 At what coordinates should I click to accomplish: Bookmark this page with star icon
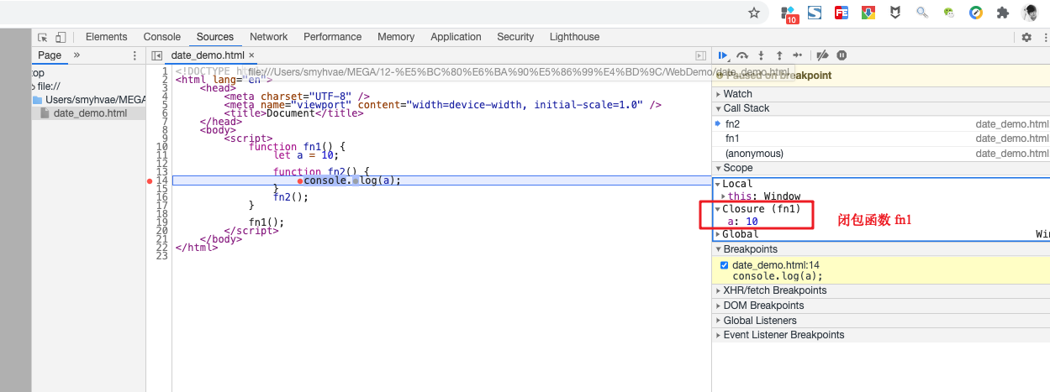tap(754, 13)
